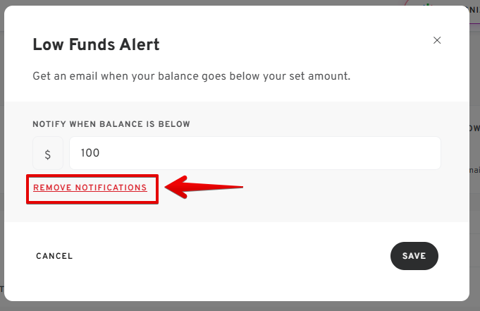Close the Low Funds Alert dialog
The height and width of the screenshot is (311, 480).
[437, 40]
